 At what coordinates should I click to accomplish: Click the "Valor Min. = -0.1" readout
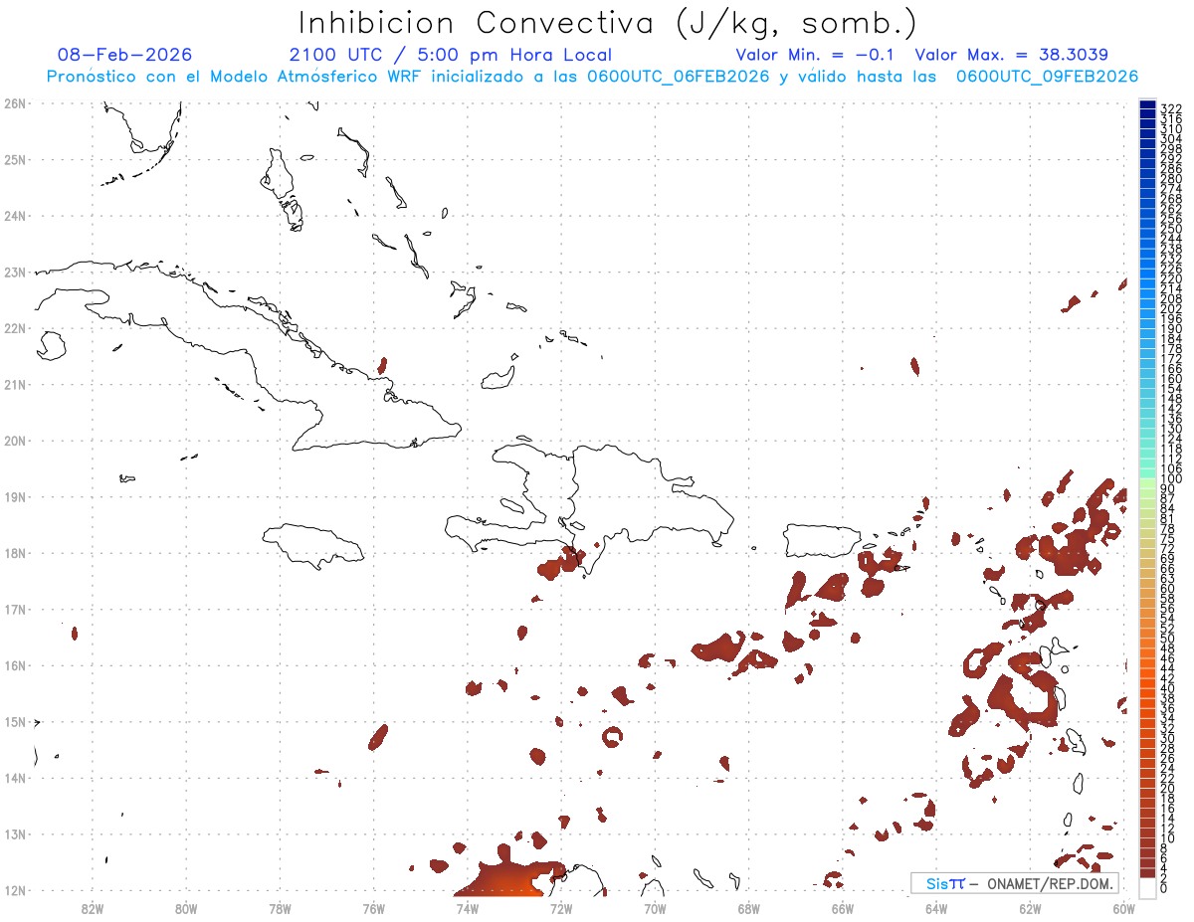pyautogui.click(x=815, y=55)
